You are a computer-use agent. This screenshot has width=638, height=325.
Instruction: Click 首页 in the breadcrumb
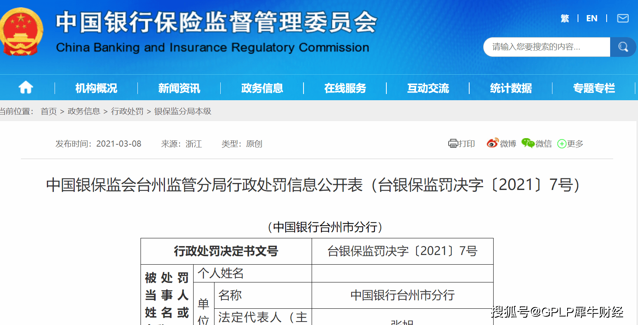pos(49,111)
